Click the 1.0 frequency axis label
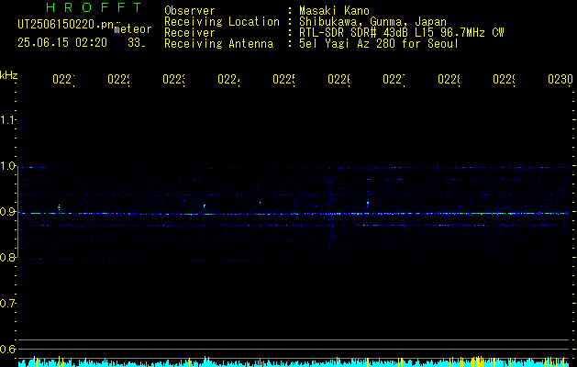 pyautogui.click(x=7, y=166)
